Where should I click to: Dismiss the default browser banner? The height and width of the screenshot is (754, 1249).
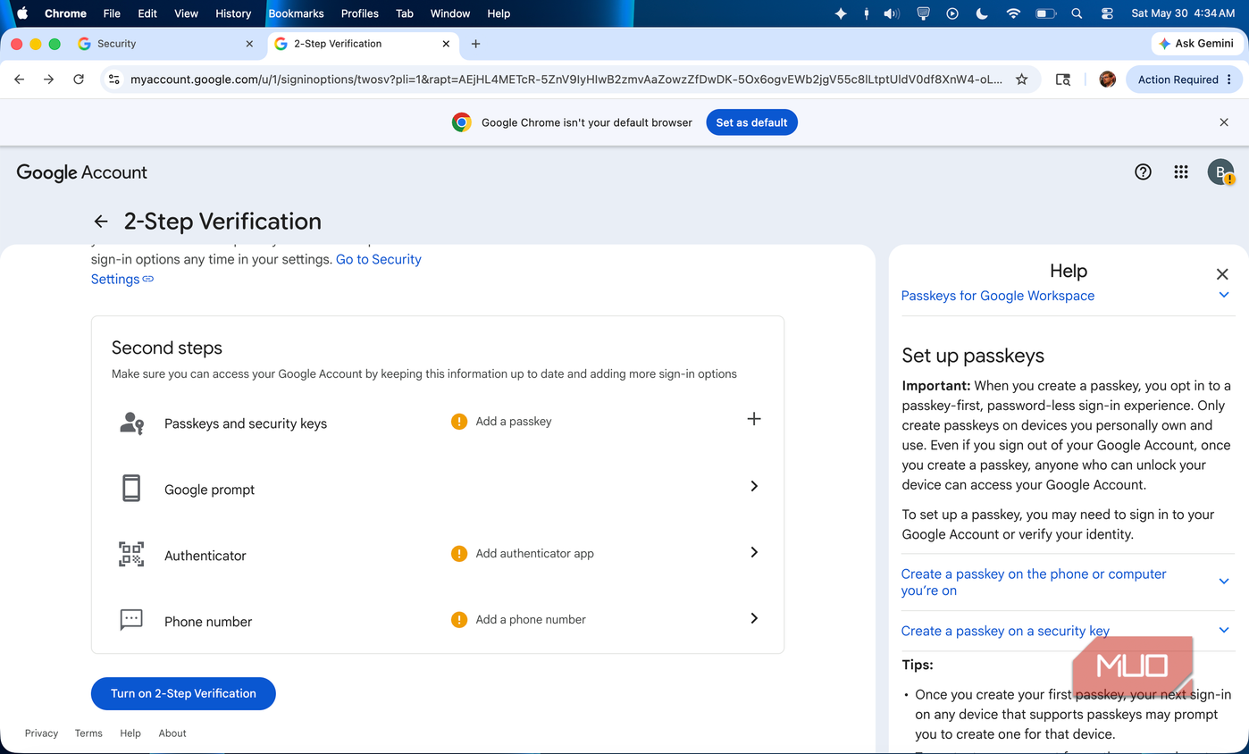tap(1224, 122)
